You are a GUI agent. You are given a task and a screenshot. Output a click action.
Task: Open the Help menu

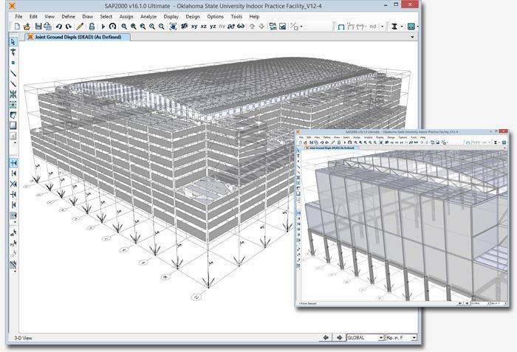(x=254, y=16)
